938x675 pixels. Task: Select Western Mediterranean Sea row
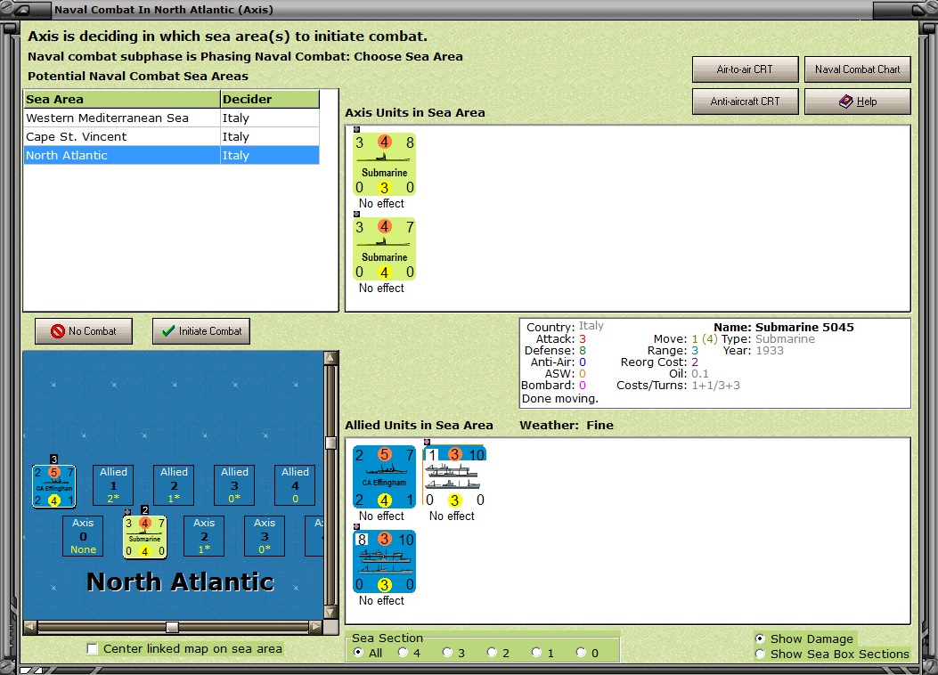pyautogui.click(x=172, y=118)
